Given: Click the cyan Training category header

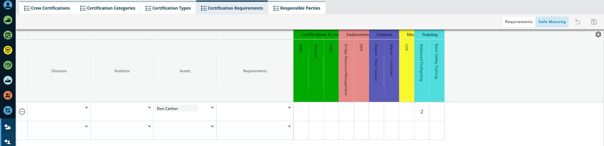Looking at the screenshot, I should (x=430, y=35).
